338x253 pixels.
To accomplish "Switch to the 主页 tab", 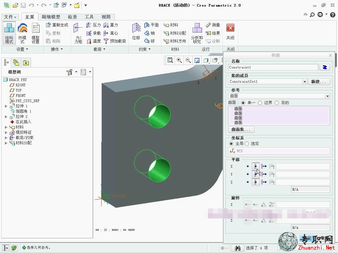I will [29, 17].
